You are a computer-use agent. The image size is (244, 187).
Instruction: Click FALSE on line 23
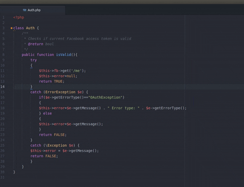(59, 134)
